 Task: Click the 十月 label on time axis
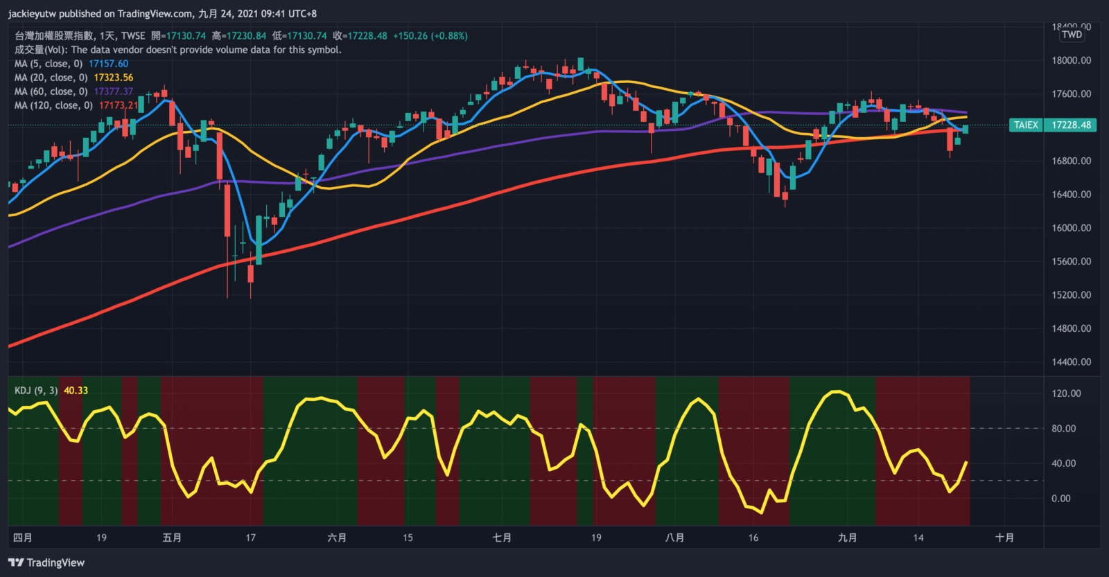point(1004,538)
